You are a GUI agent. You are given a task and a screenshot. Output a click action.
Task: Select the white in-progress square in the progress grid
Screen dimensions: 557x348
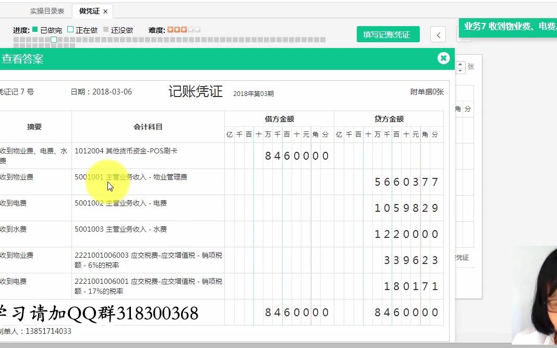(x=53, y=39)
